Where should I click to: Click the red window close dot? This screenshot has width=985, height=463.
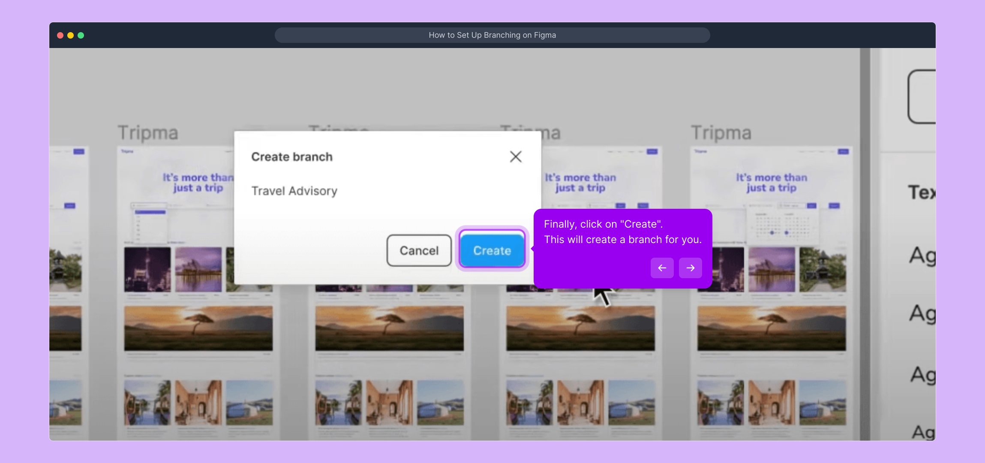[x=60, y=35]
